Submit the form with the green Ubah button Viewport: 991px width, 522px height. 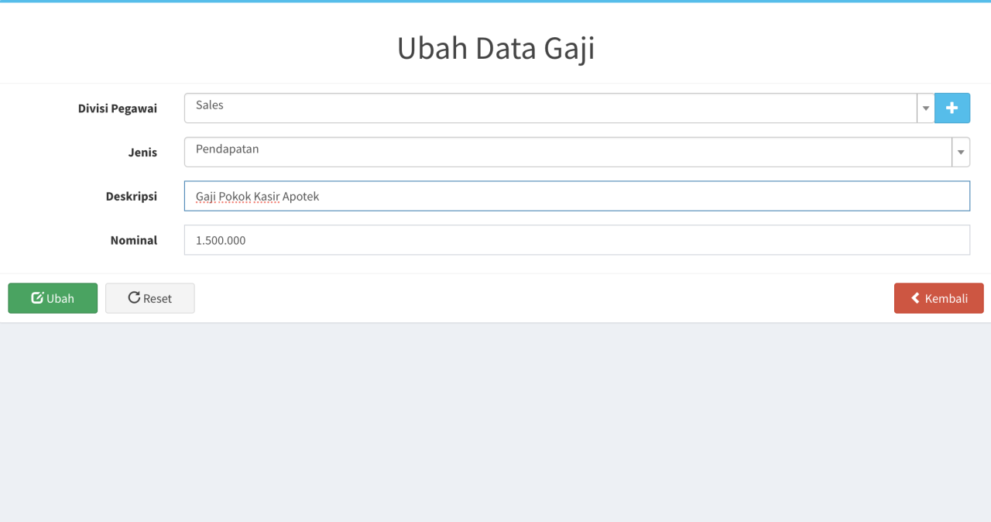[53, 298]
